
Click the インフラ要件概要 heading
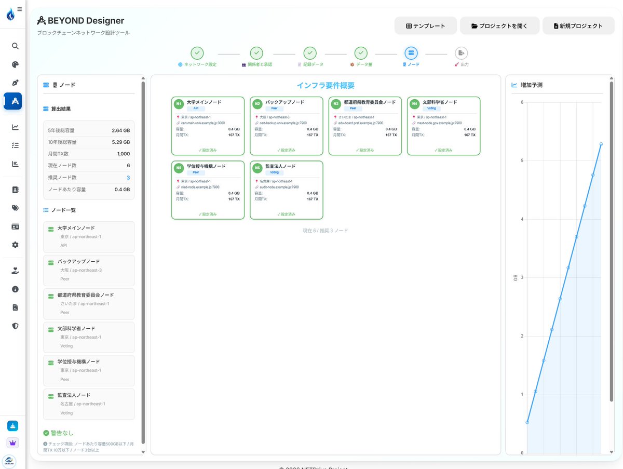tap(326, 86)
